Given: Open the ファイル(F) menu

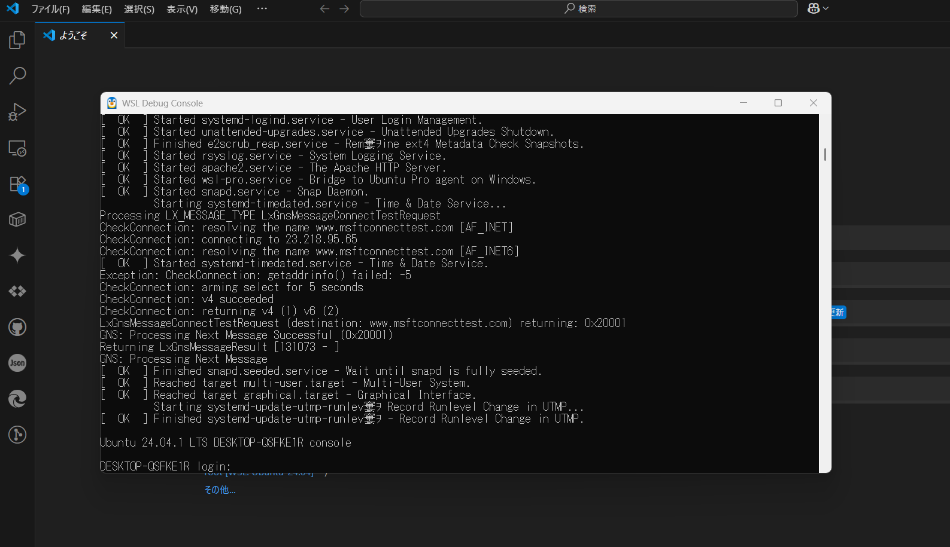Looking at the screenshot, I should 50,9.
